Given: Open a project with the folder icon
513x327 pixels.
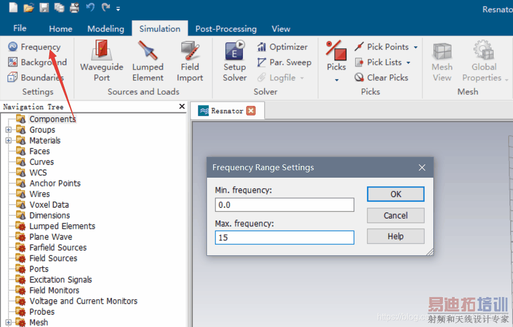Looking at the screenshot, I should click(x=28, y=7).
